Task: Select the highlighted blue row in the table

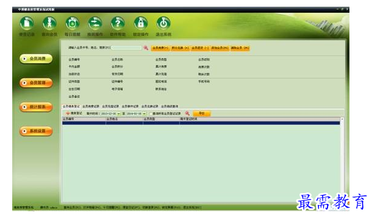Action: coord(201,123)
